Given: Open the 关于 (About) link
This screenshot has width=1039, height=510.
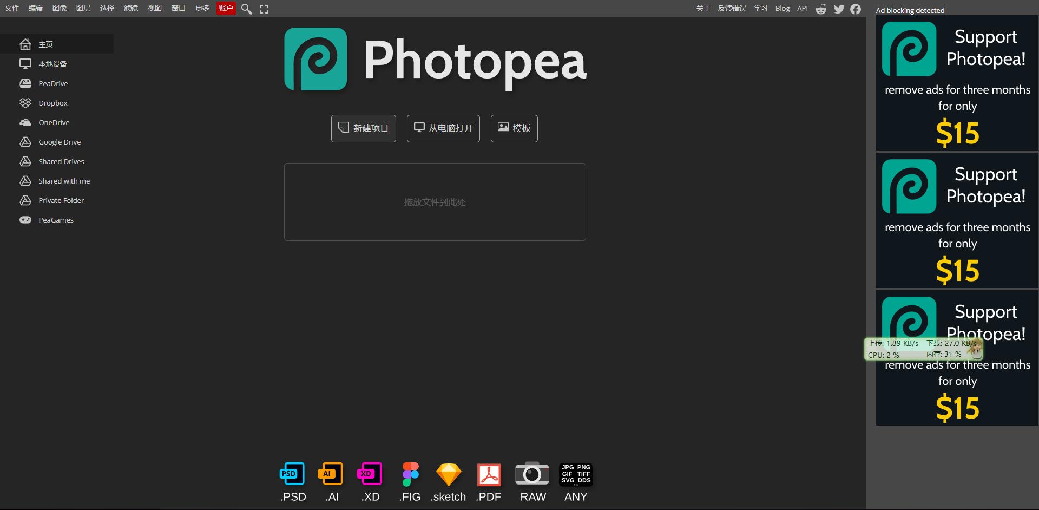Looking at the screenshot, I should (703, 8).
